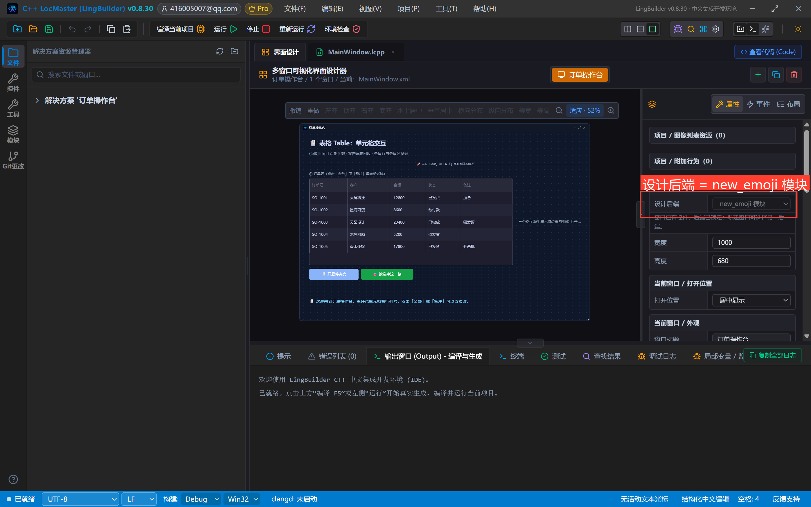Image resolution: width=811 pixels, height=507 pixels.
Task: Open the 文件(F) menu
Action: pyautogui.click(x=295, y=9)
